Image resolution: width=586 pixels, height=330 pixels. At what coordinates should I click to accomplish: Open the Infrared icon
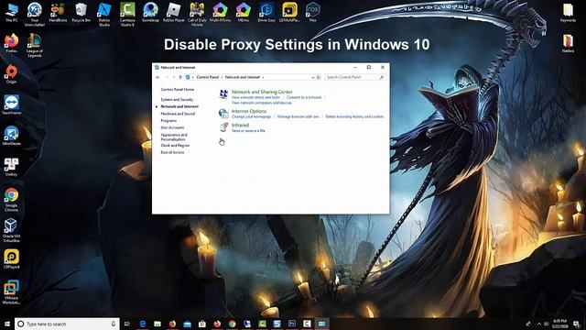tap(223, 127)
